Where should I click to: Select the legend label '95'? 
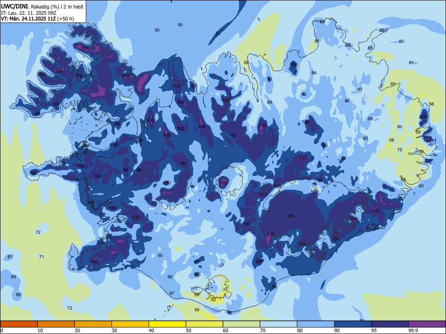pos(374,330)
